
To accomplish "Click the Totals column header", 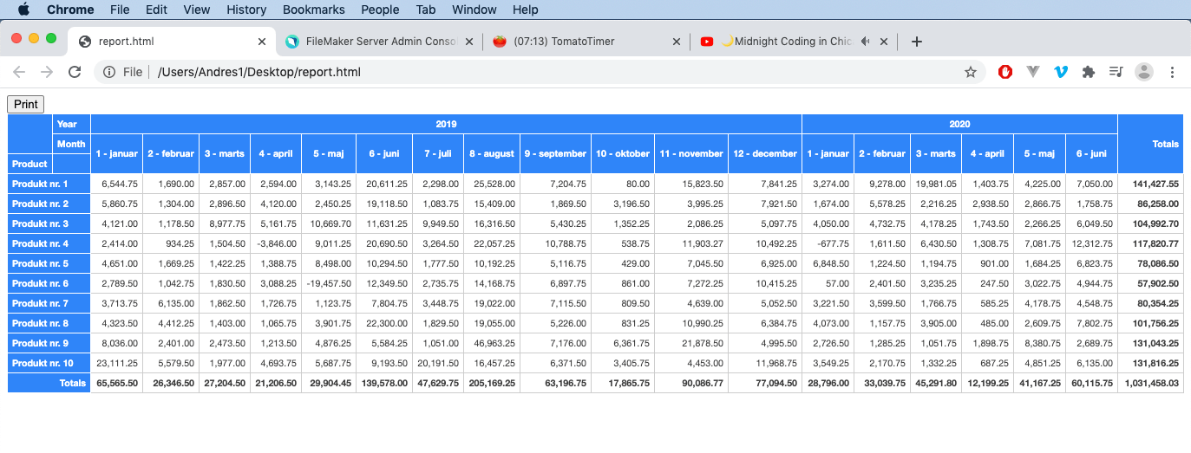I will [1150, 144].
